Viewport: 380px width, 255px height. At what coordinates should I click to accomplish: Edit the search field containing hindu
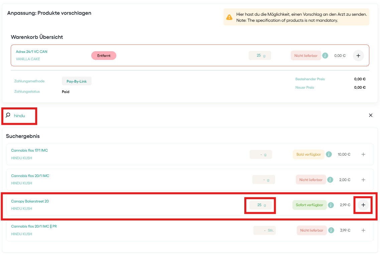pos(23,116)
